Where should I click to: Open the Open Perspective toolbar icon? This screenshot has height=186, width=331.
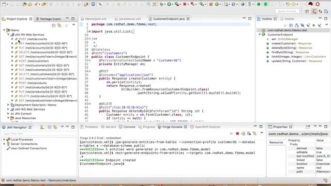[x=307, y=11]
